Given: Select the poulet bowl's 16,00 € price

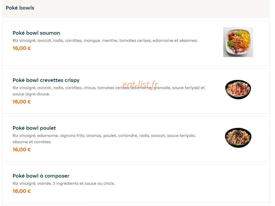Looking at the screenshot, I should pyautogui.click(x=22, y=149).
